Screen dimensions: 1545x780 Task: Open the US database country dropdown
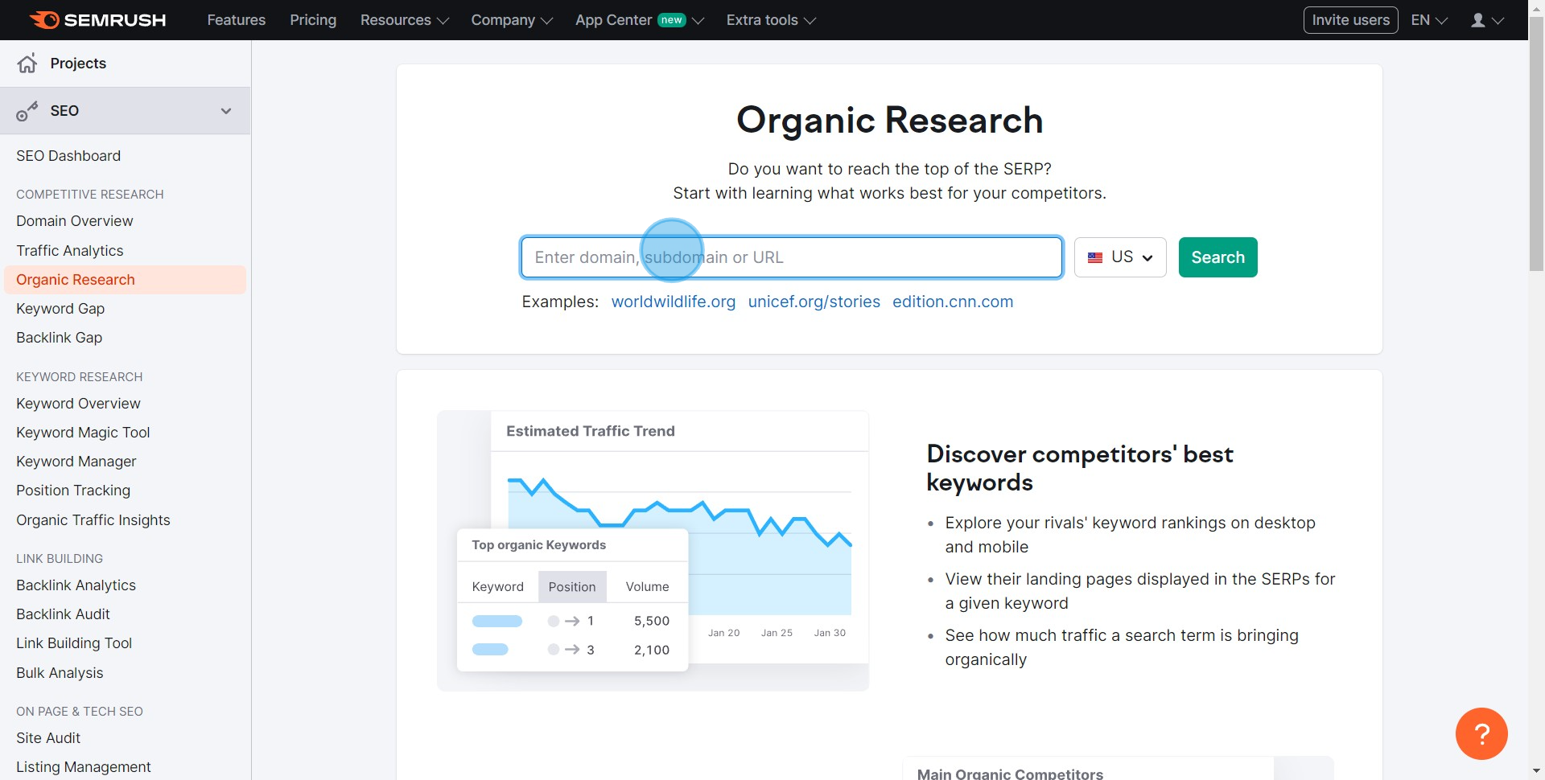click(1120, 257)
